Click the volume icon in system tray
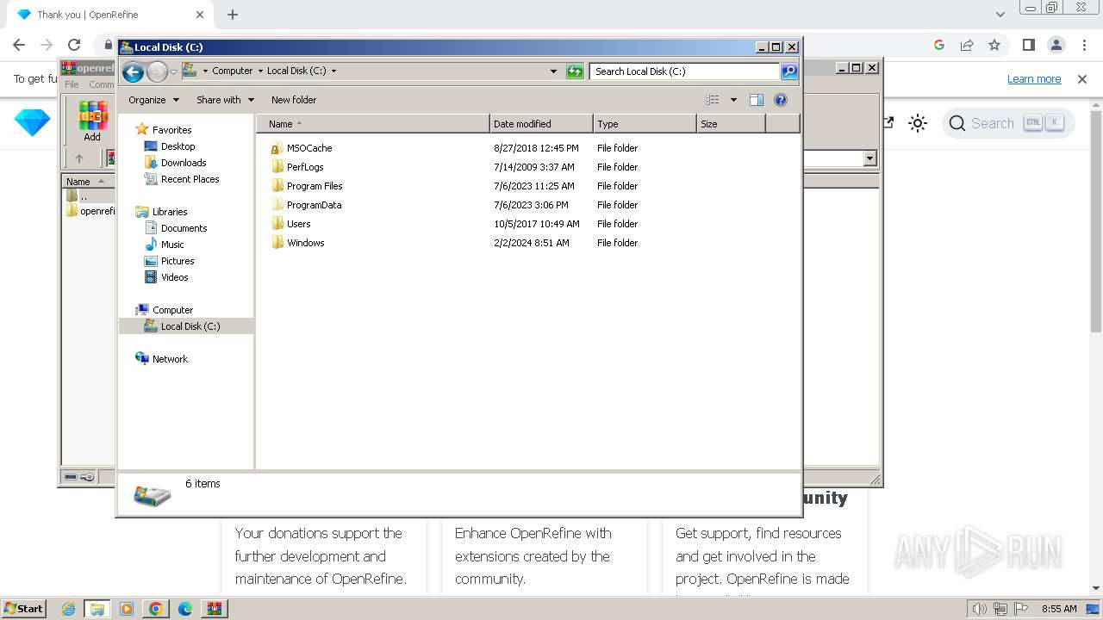This screenshot has width=1103, height=620. (979, 609)
